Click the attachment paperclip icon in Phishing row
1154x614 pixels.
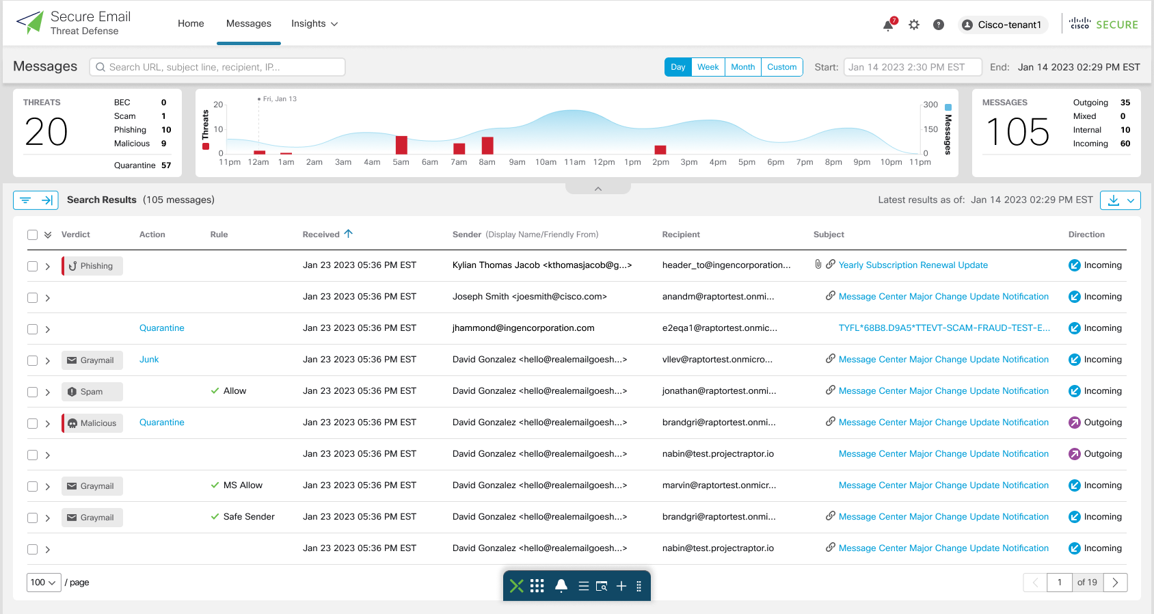(818, 265)
